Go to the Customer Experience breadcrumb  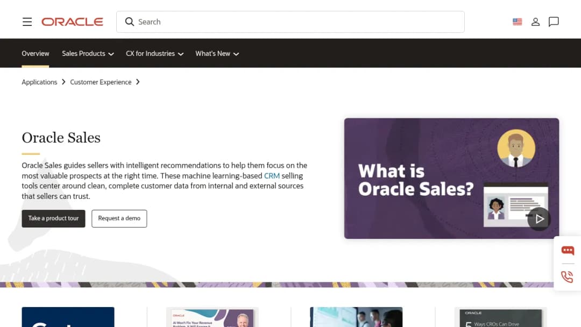(101, 82)
